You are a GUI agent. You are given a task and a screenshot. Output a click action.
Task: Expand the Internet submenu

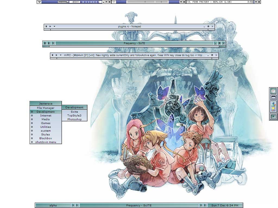(46, 115)
